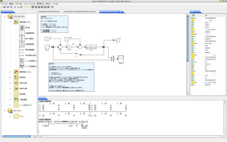The height and width of the screenshot is (142, 227).
Task: Select the DynSys block in the library
Action: click(22, 60)
